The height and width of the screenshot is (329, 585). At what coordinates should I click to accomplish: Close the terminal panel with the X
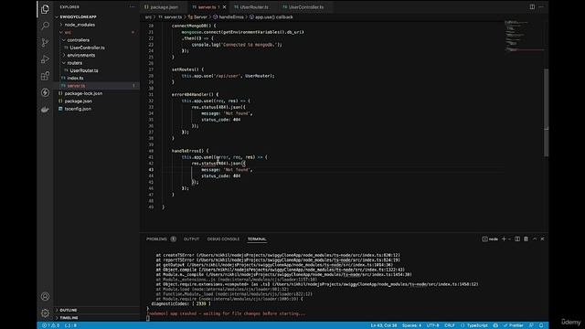point(542,239)
